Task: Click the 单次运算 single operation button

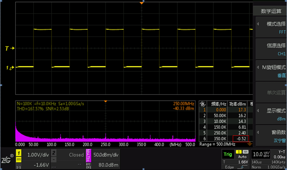Action: pyautogui.click(x=270, y=92)
